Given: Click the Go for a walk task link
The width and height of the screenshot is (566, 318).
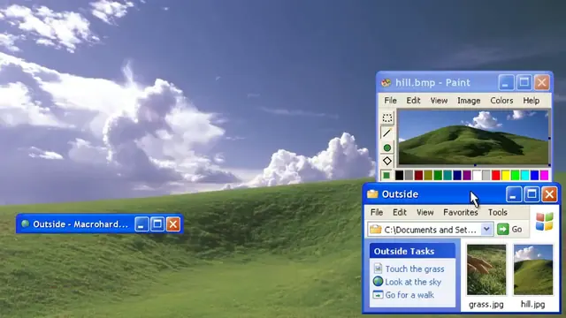Looking at the screenshot, I should click(x=409, y=295).
